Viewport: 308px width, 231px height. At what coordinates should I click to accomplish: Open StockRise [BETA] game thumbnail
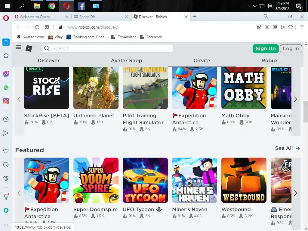(x=47, y=88)
